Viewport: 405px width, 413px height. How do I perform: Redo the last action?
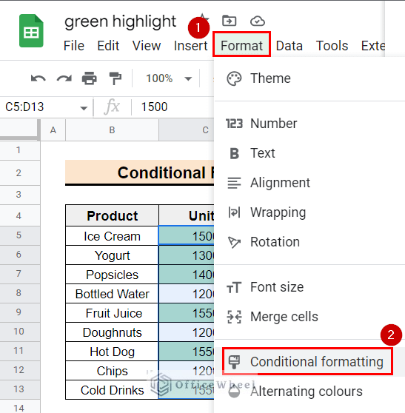(64, 78)
